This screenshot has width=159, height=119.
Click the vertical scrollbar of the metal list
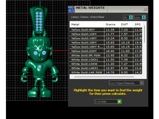[144, 34]
